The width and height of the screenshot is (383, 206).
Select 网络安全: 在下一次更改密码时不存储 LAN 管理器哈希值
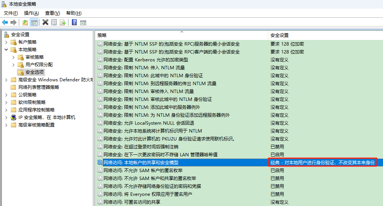tap(161, 155)
